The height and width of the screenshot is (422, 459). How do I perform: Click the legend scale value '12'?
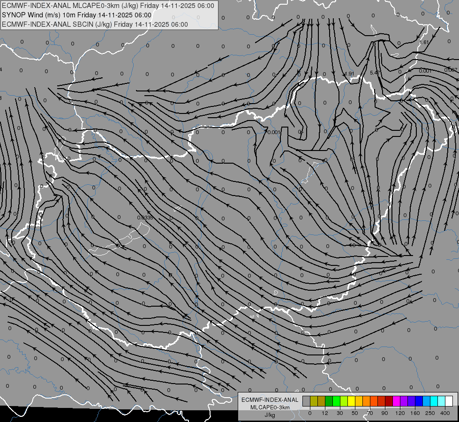pyautogui.click(x=325, y=413)
